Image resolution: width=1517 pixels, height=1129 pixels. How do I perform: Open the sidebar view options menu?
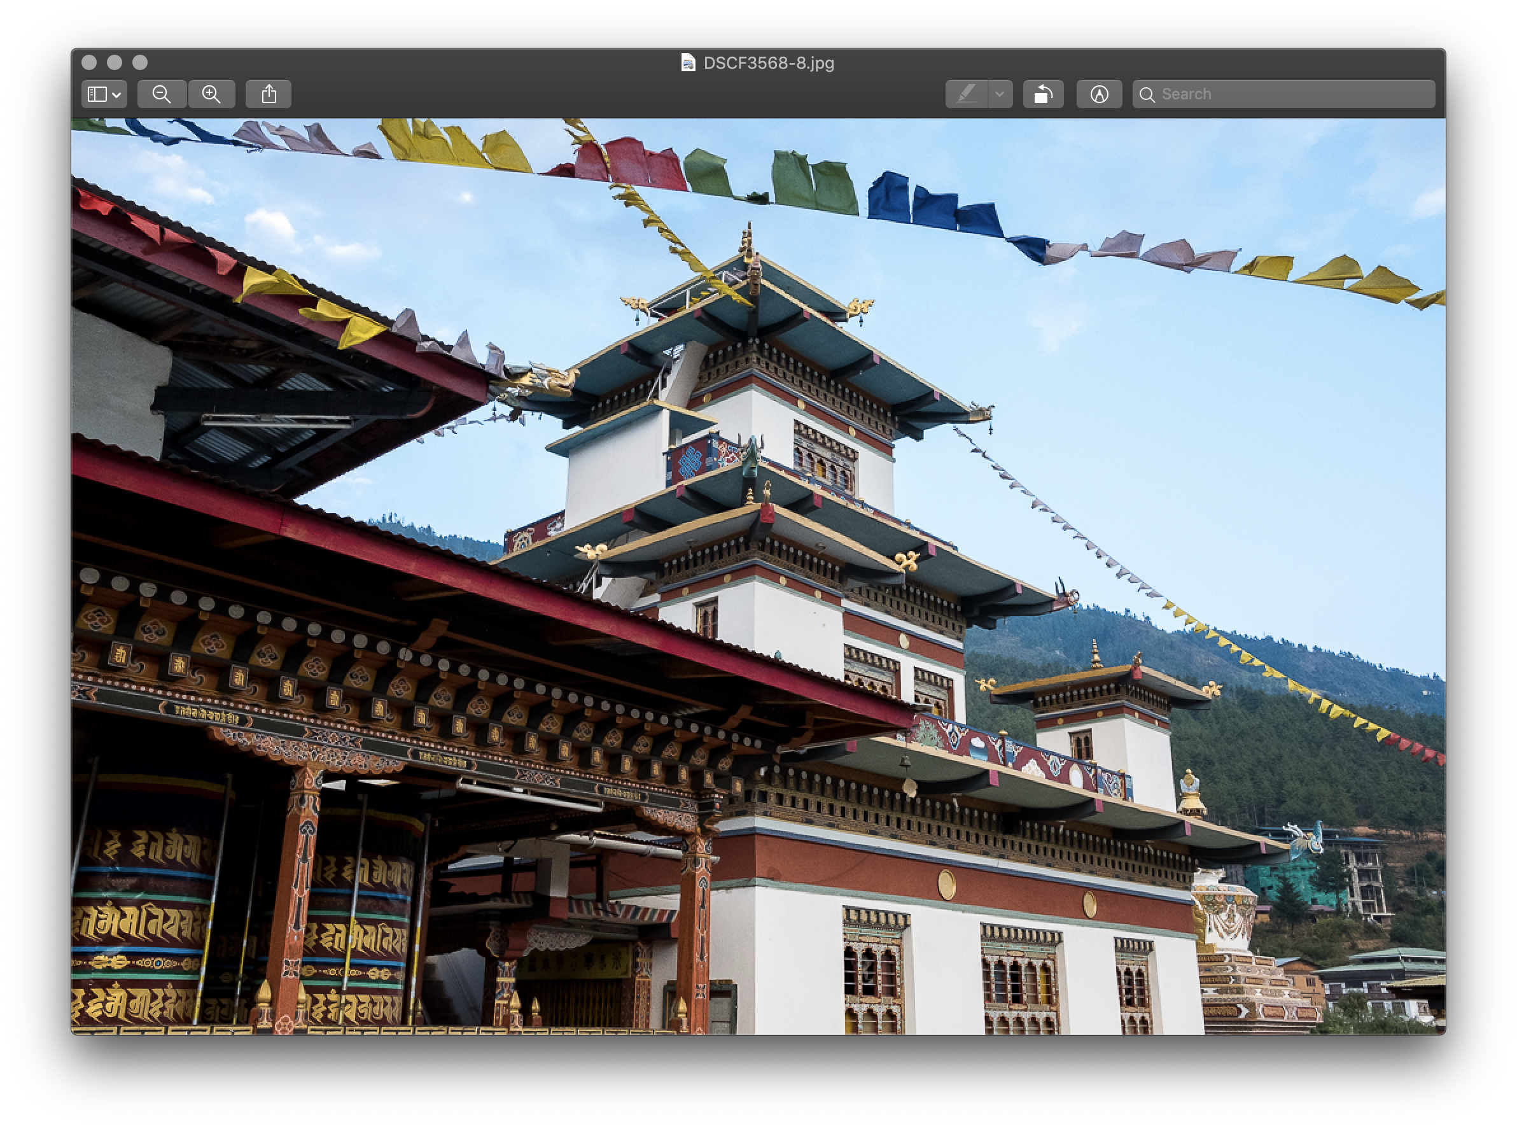tap(104, 94)
